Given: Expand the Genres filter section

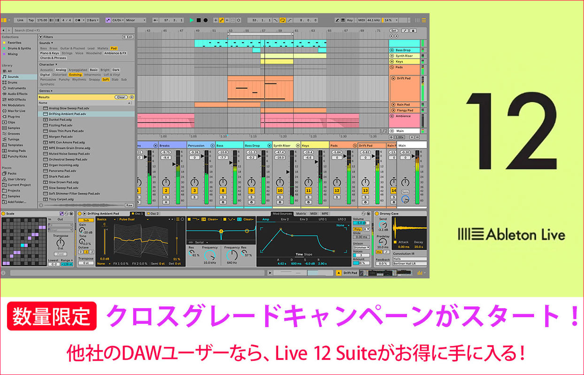Looking at the screenshot, I should click(46, 91).
